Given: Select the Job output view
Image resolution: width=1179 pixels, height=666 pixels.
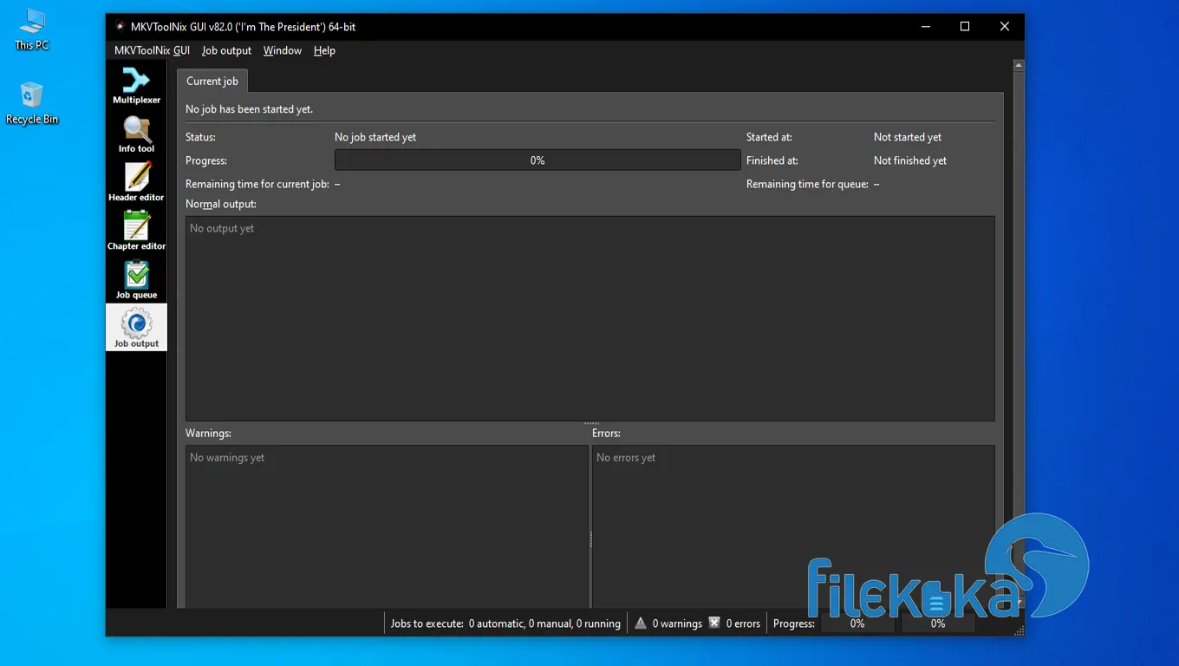Looking at the screenshot, I should [x=136, y=328].
